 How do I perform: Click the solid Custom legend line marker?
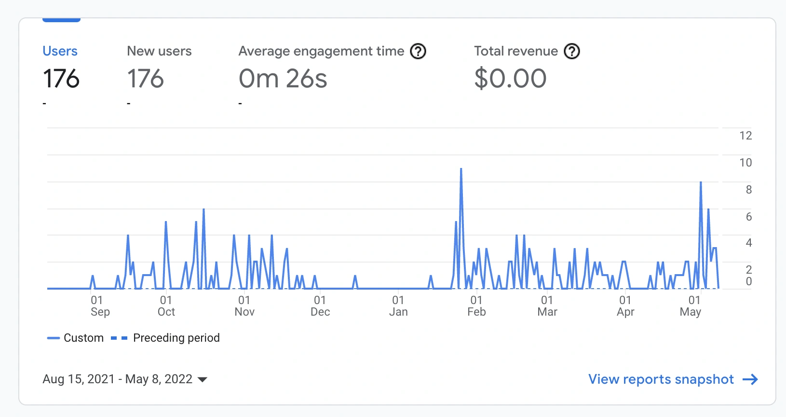[x=53, y=338]
